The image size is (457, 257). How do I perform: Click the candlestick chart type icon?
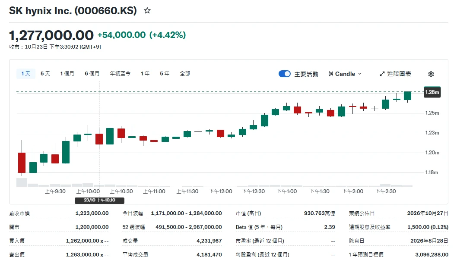point(330,74)
